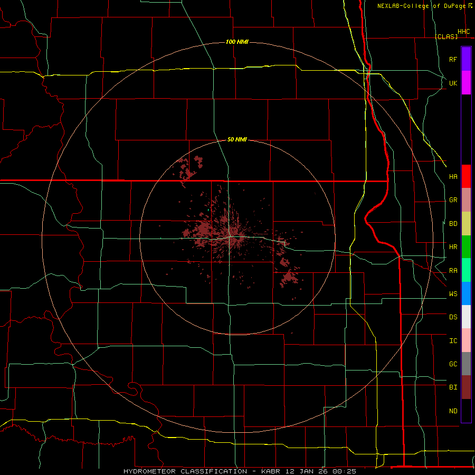The image size is (475, 475).
Task: Select the GR pink legend color
Action: point(466,200)
